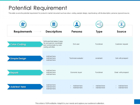Click the Type branching nodes icon
140x105 pixels.
click(99, 24)
